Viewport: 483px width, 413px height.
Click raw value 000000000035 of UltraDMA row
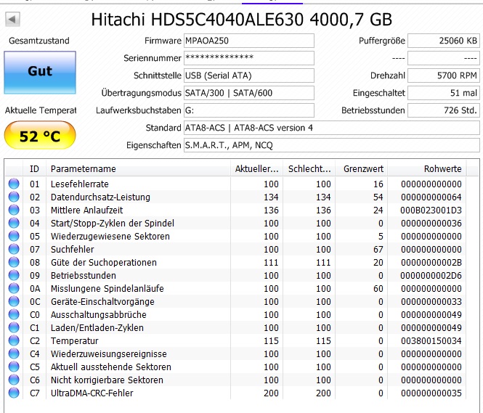(x=431, y=393)
